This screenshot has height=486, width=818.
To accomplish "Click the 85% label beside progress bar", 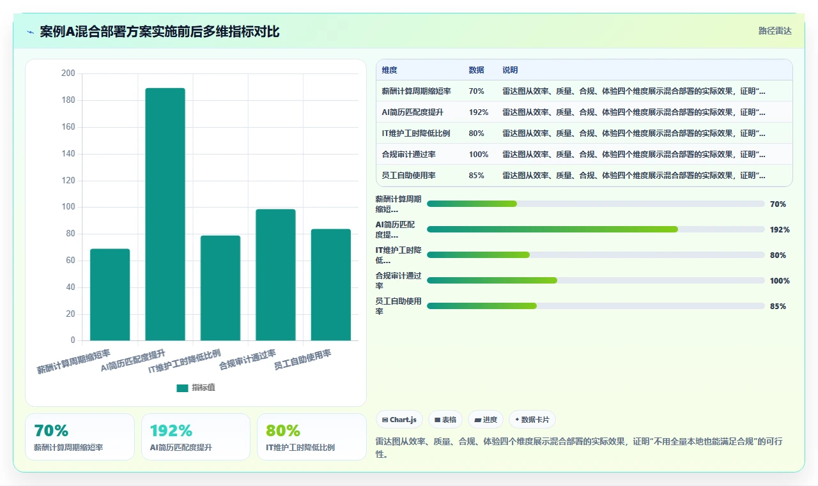I will tap(778, 307).
